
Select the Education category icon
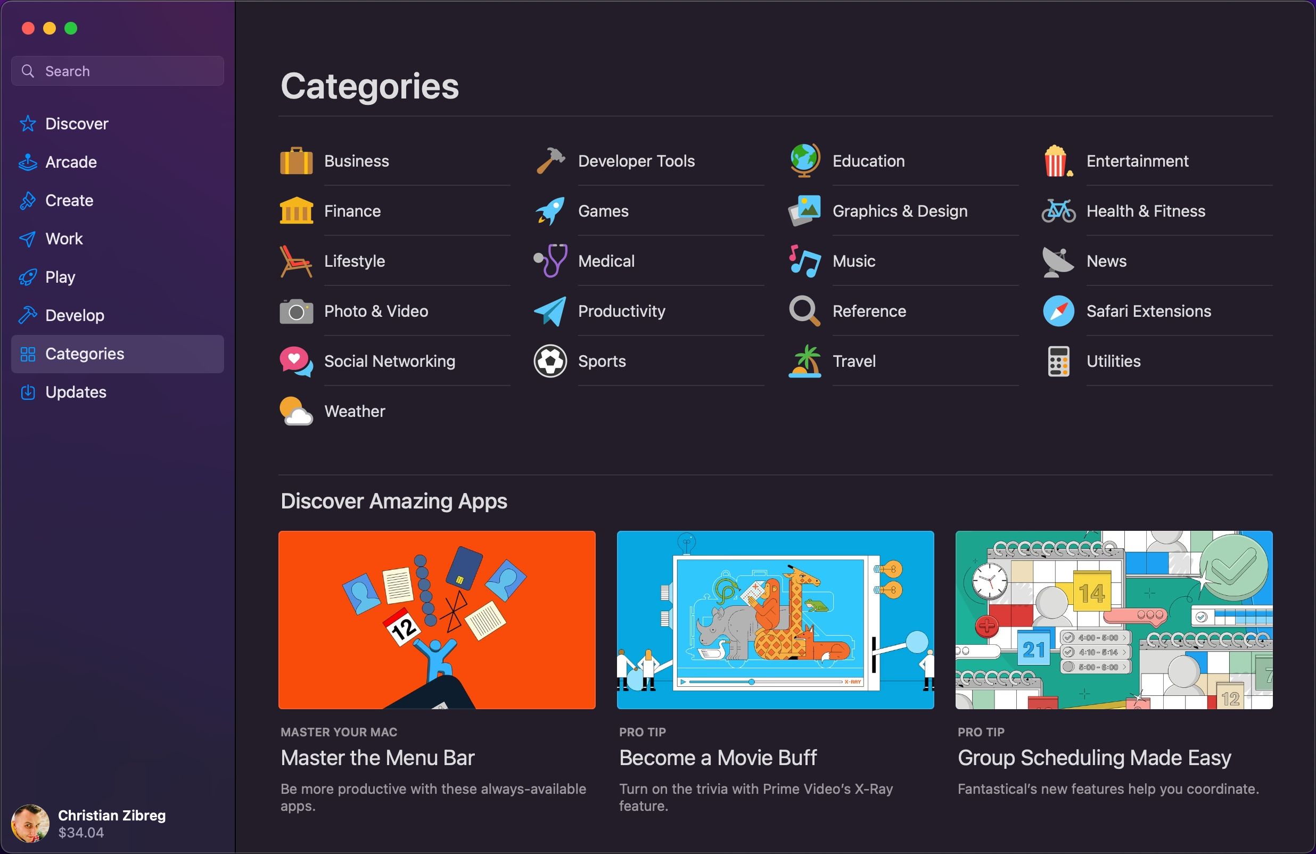[x=803, y=159]
